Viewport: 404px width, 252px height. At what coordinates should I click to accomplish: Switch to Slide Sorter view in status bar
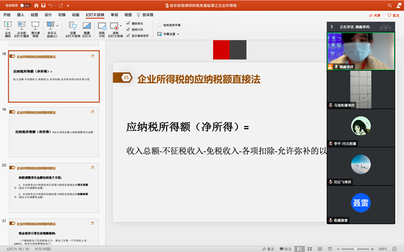click(310, 249)
